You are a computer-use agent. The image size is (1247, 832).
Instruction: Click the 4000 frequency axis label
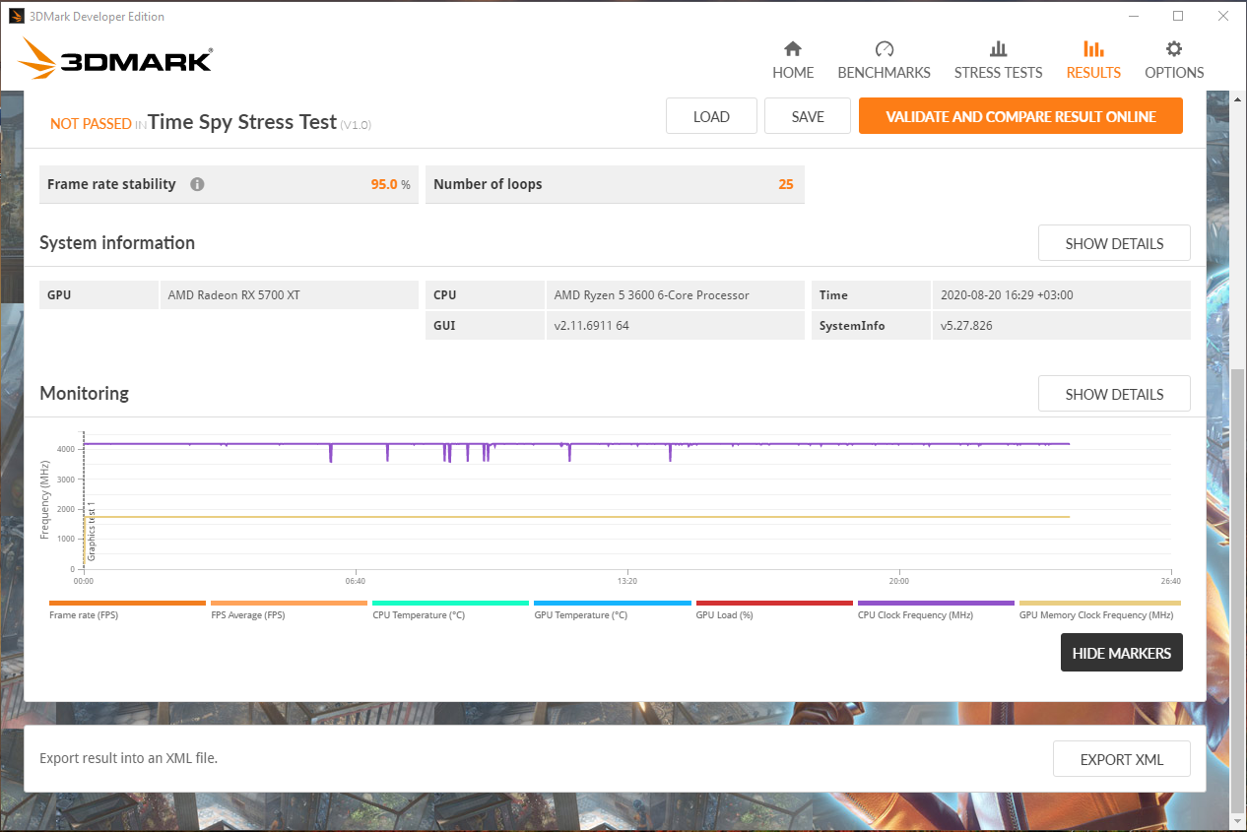coord(65,449)
